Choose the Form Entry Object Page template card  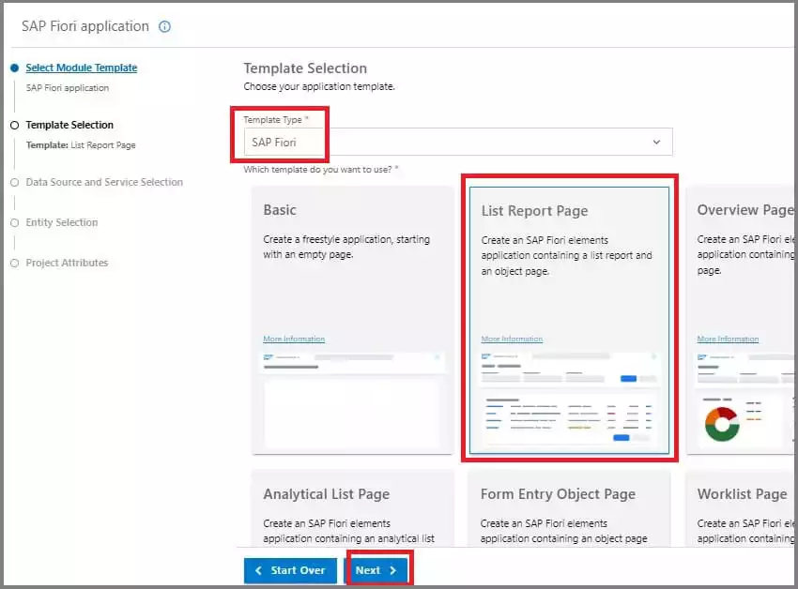569,508
